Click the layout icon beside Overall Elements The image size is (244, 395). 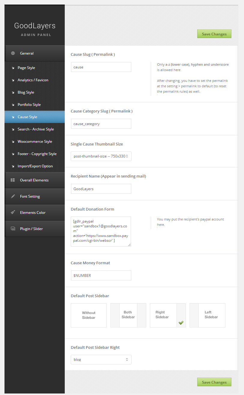(13, 180)
